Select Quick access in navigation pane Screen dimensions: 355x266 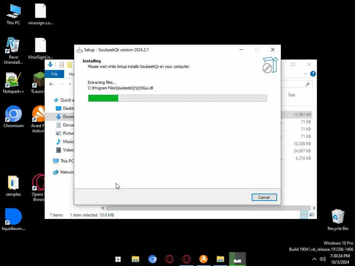tap(64, 100)
